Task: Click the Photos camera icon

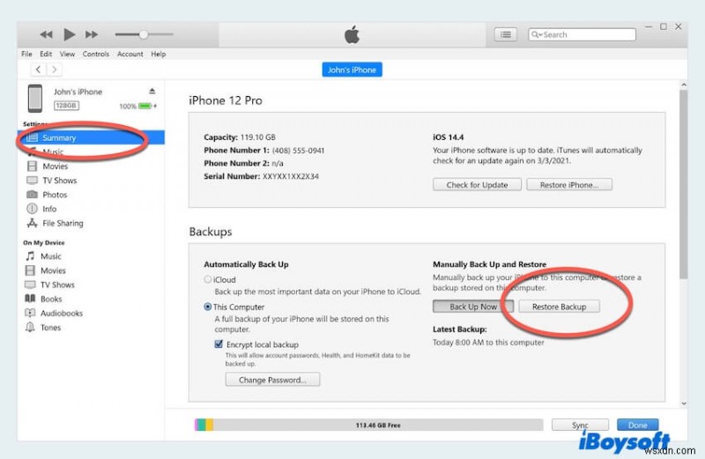Action: click(32, 195)
